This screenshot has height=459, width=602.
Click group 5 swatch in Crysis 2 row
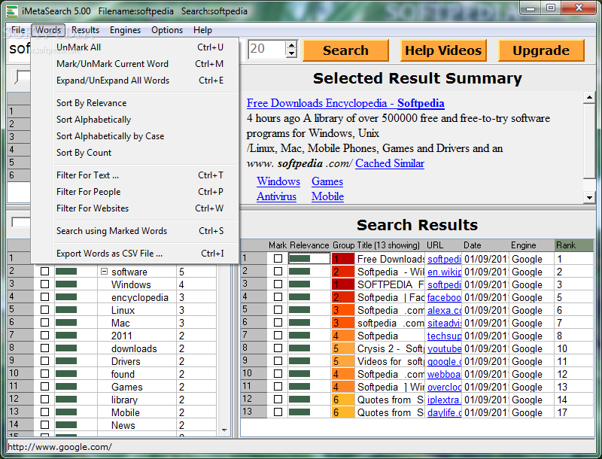click(343, 348)
